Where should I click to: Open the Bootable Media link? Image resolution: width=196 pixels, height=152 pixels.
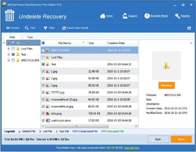[159, 16]
